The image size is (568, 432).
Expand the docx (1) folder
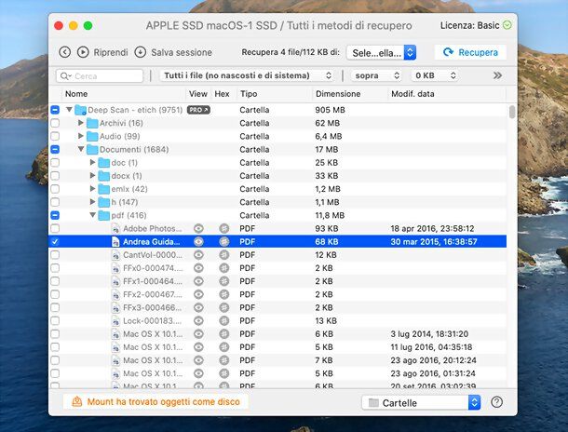(92, 175)
